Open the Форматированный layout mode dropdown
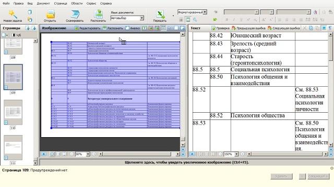The image size is (334, 187). 205,12
